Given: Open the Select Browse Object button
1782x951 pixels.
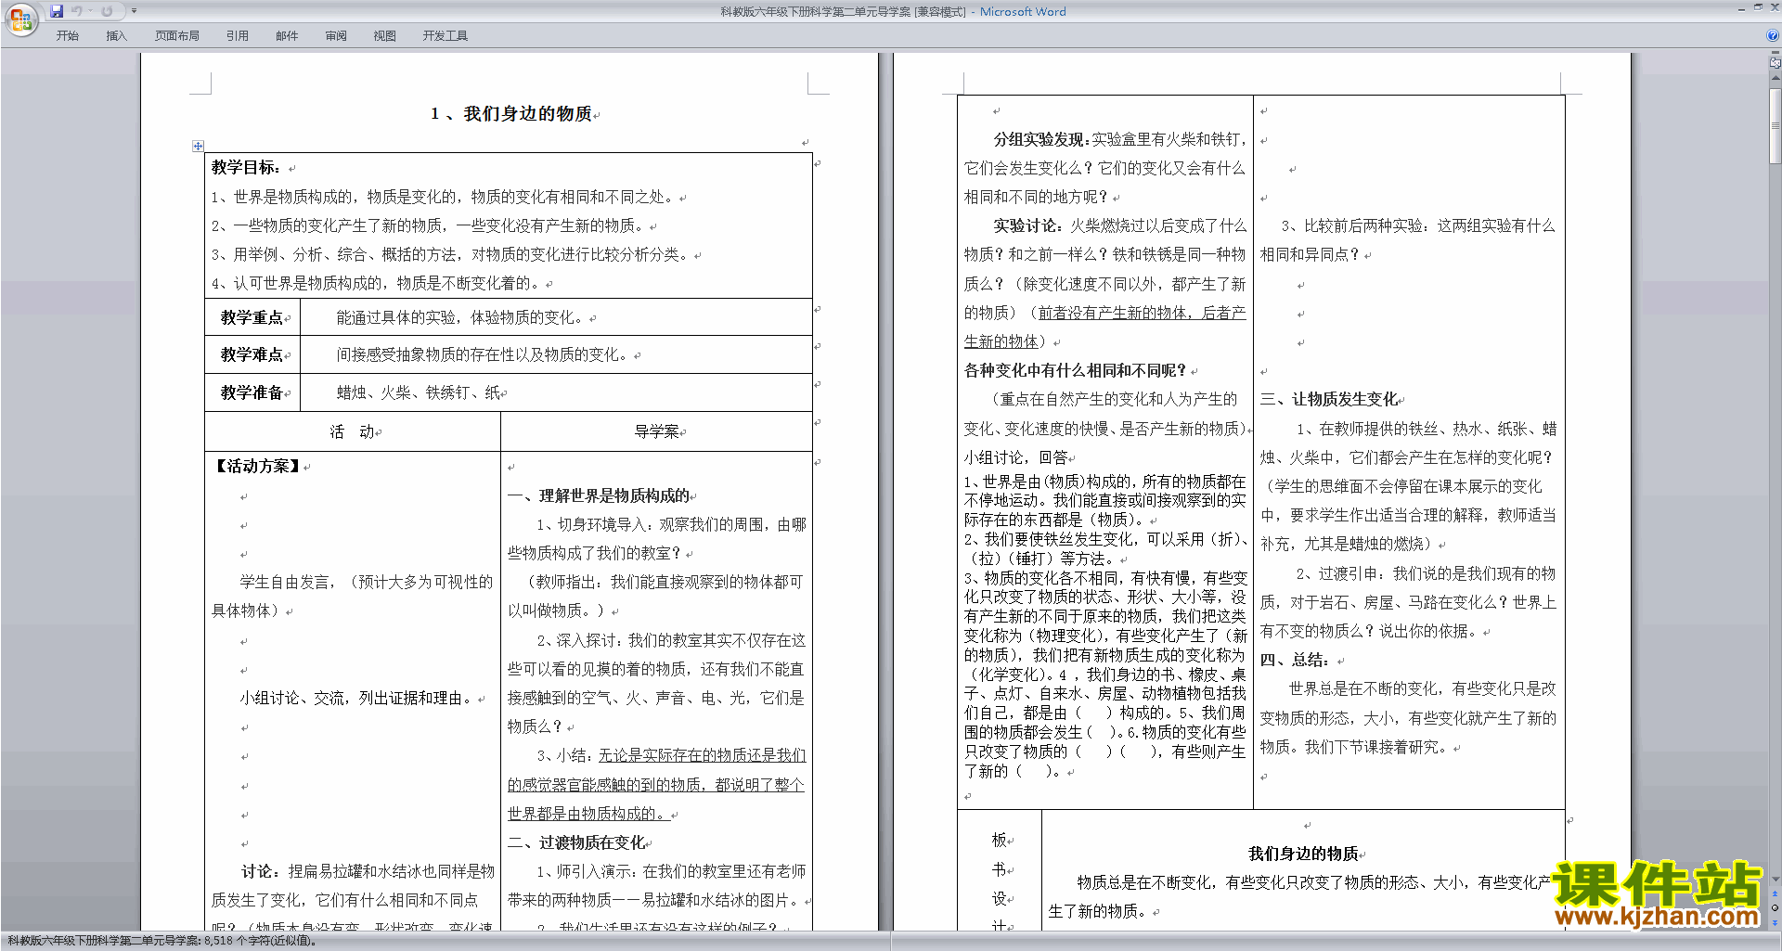Looking at the screenshot, I should [x=1776, y=908].
